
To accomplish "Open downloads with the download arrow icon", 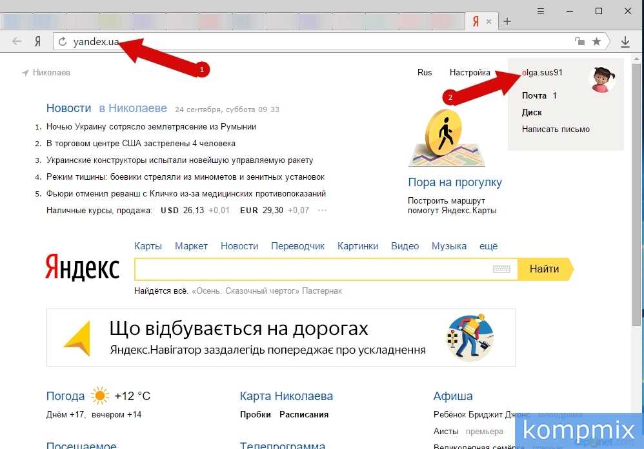I will (x=625, y=42).
